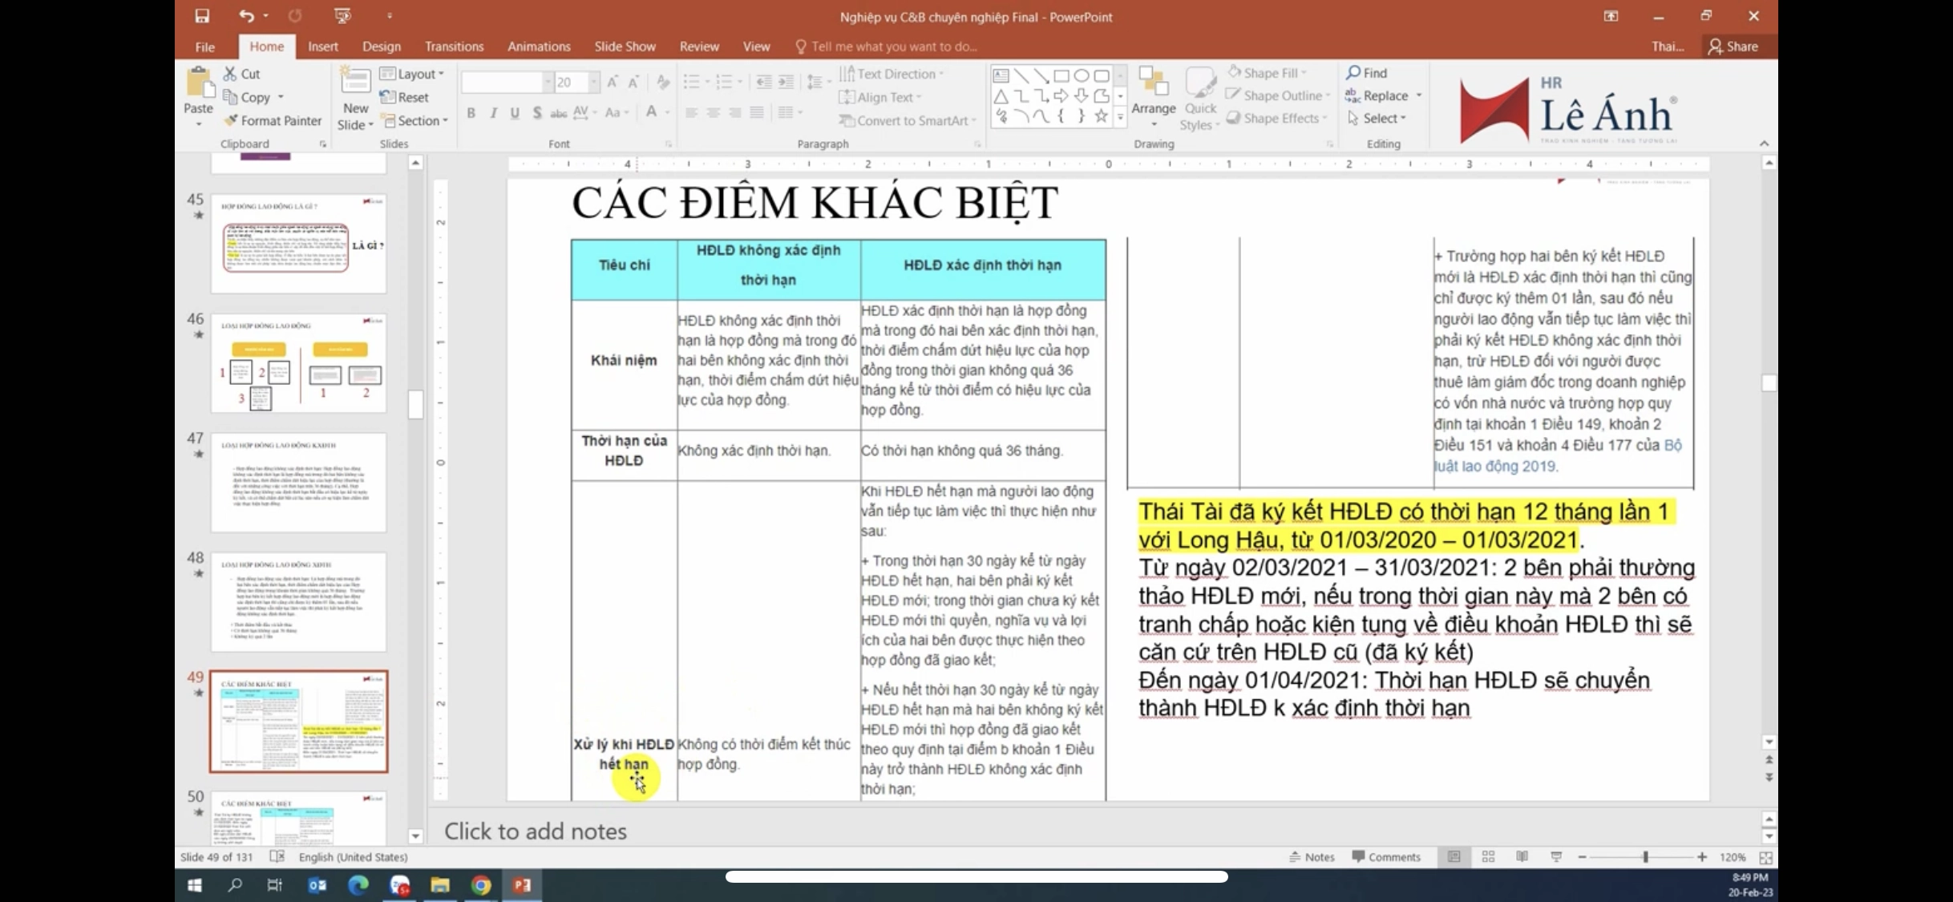Open Reading View from status bar
This screenshot has width=1953, height=902.
(1522, 857)
